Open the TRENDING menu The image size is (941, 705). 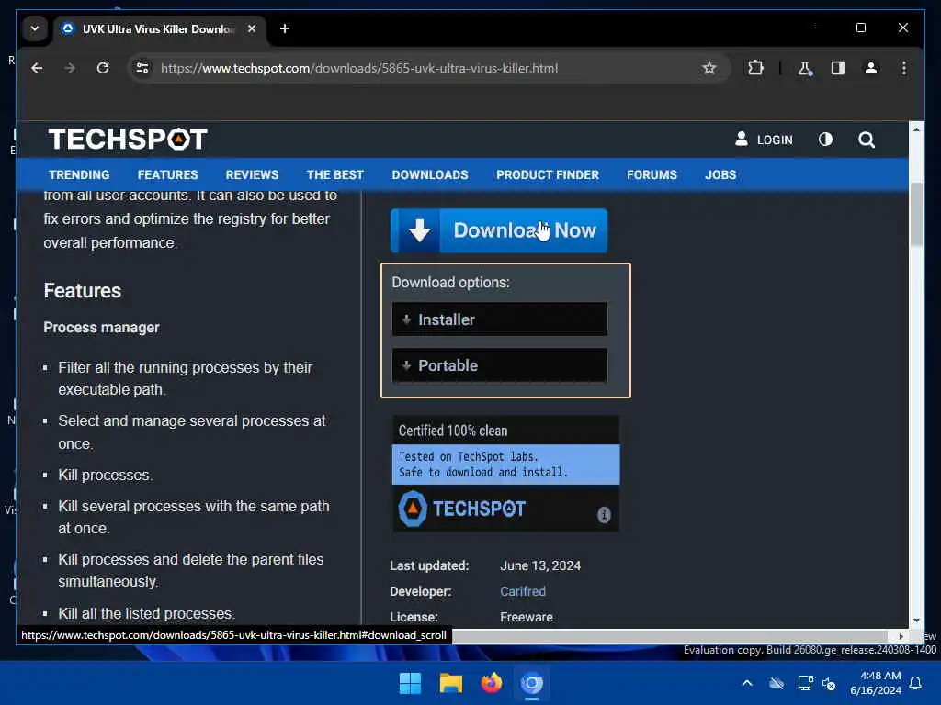pos(79,174)
